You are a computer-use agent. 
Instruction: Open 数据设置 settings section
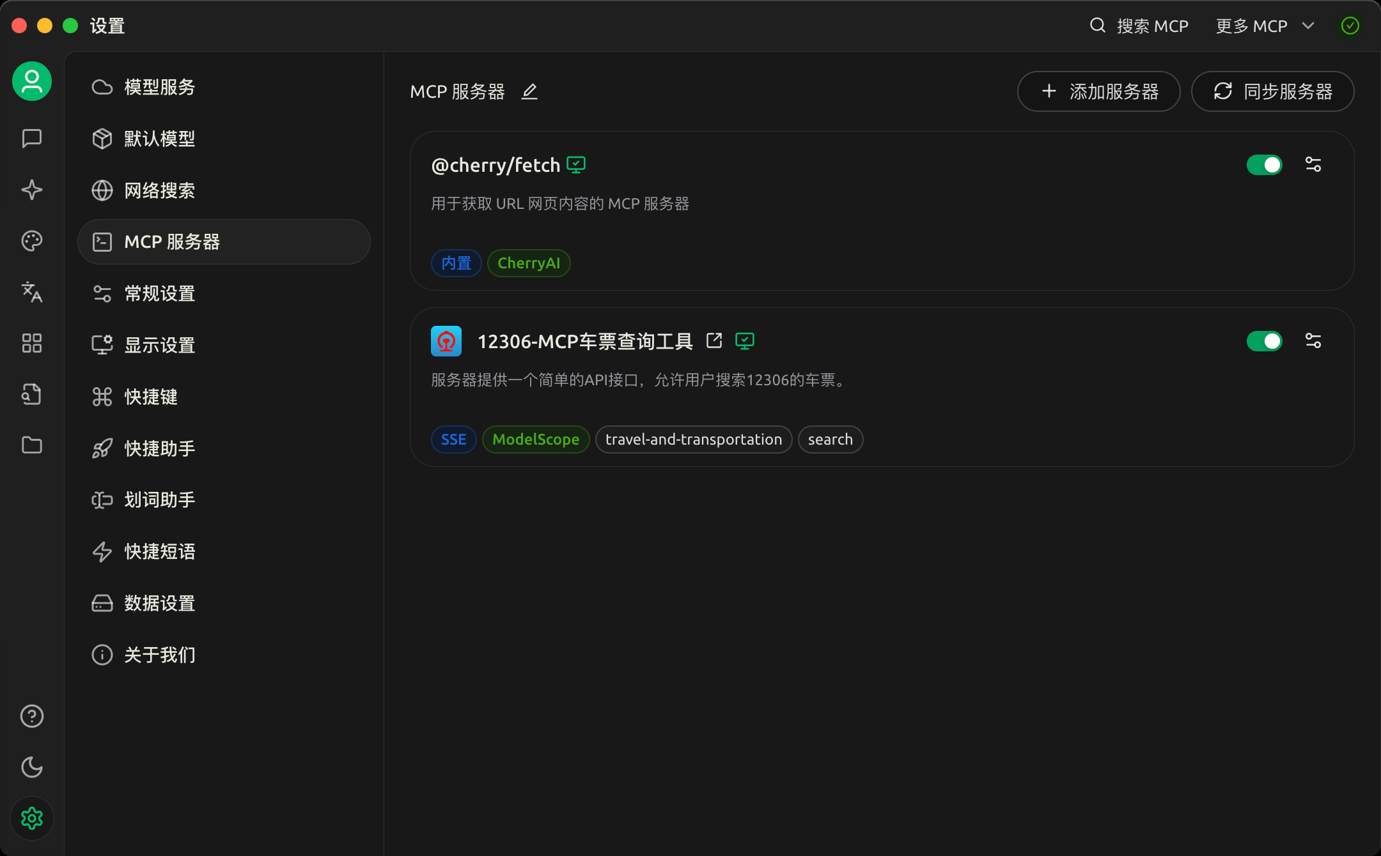160,604
